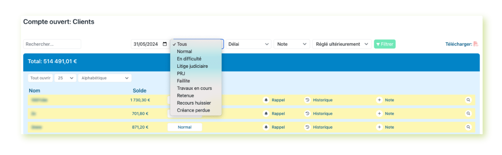Open the Alphabétique sort dropdown
Image resolution: width=502 pixels, height=155 pixels.
[x=105, y=78]
